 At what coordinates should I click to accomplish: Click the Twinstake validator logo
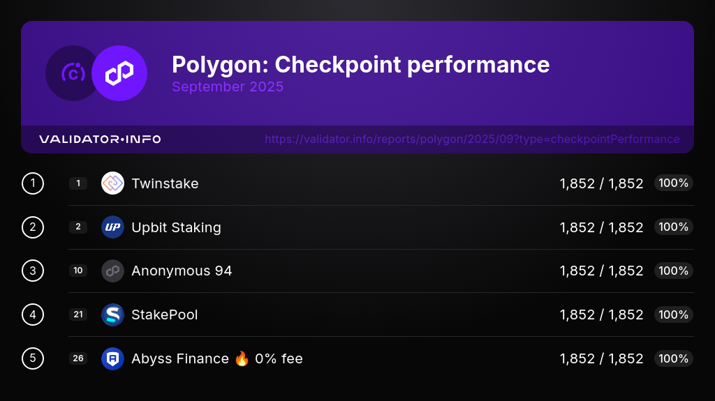click(112, 183)
